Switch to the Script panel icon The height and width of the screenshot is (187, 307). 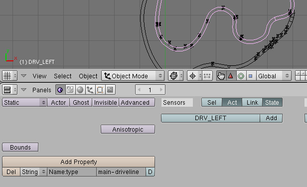pyautogui.click(x=70, y=90)
